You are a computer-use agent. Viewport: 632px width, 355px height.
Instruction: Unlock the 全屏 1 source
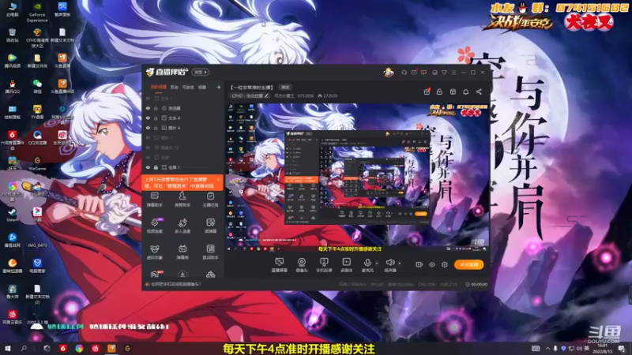156,167
